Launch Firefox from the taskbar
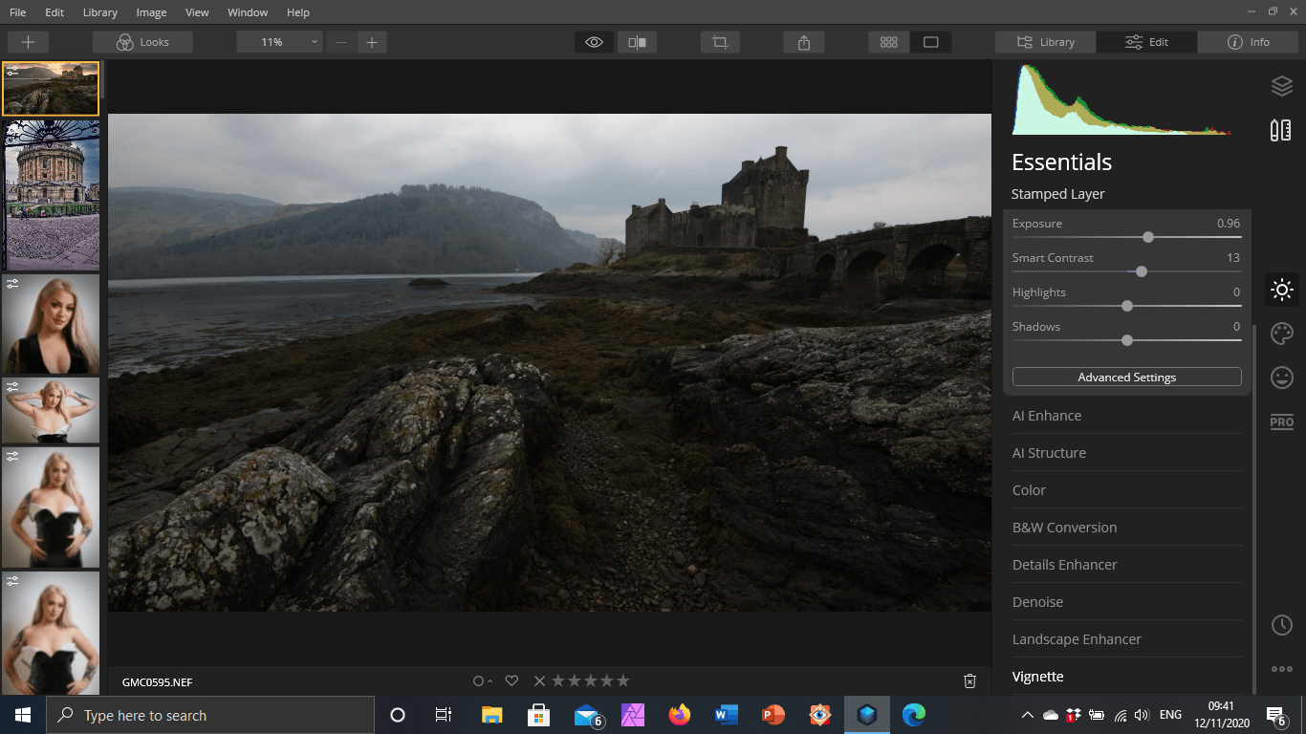The image size is (1306, 734). pyautogui.click(x=679, y=714)
